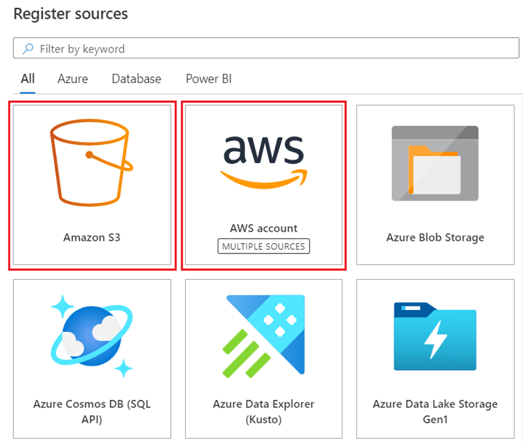Screen dimensions: 528x448
Task: Click the search magnifier icon
Action: click(28, 49)
